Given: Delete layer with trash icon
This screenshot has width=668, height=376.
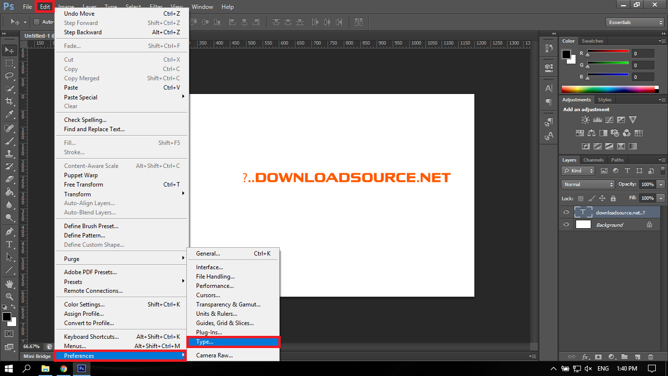Looking at the screenshot, I should pos(650,357).
